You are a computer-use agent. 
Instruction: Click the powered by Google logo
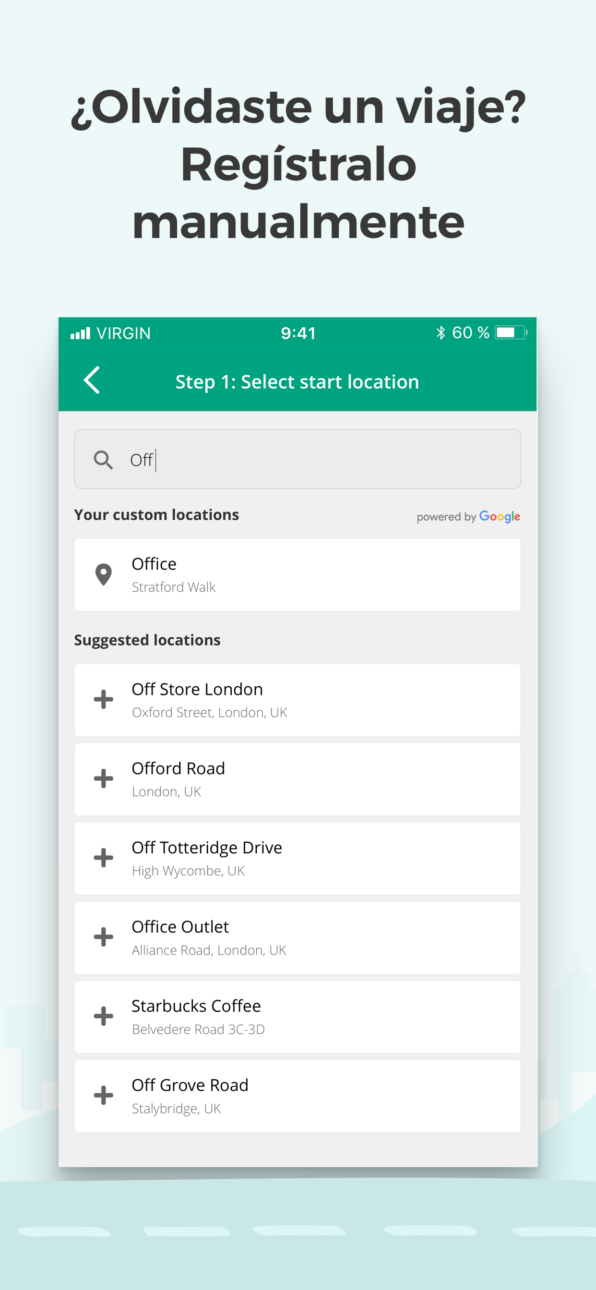tap(468, 516)
